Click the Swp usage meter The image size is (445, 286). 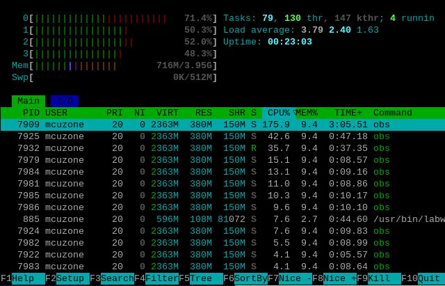(114, 77)
